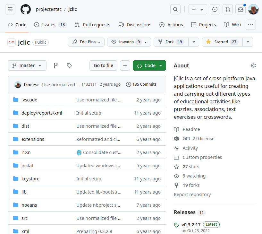This screenshot has height=234, width=262.
Task: Open the pull requests header icon
Action: point(228,9)
